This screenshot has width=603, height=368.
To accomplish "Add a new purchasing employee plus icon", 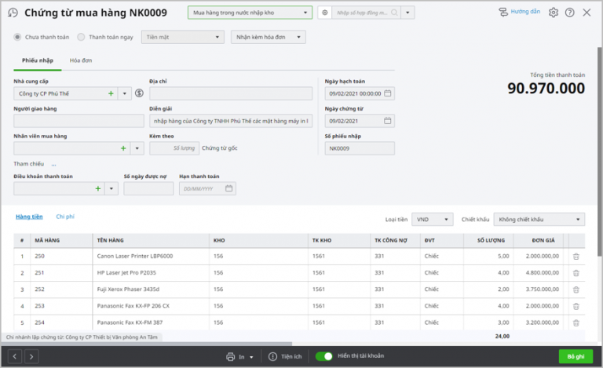I will (123, 148).
